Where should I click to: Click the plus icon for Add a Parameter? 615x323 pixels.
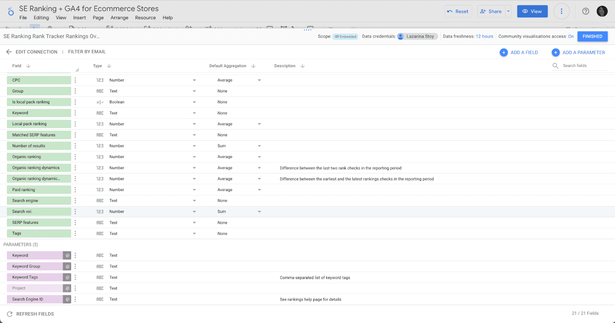click(x=555, y=52)
